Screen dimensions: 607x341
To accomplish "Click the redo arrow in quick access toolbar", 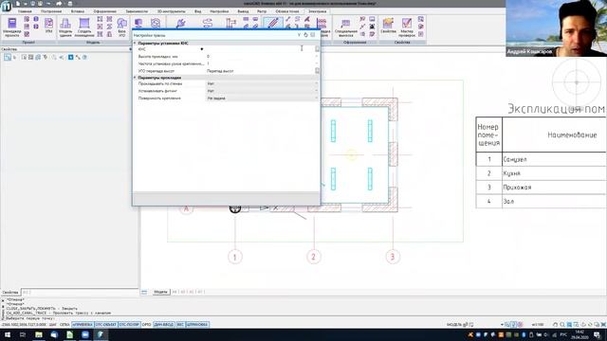I will 59,4.
